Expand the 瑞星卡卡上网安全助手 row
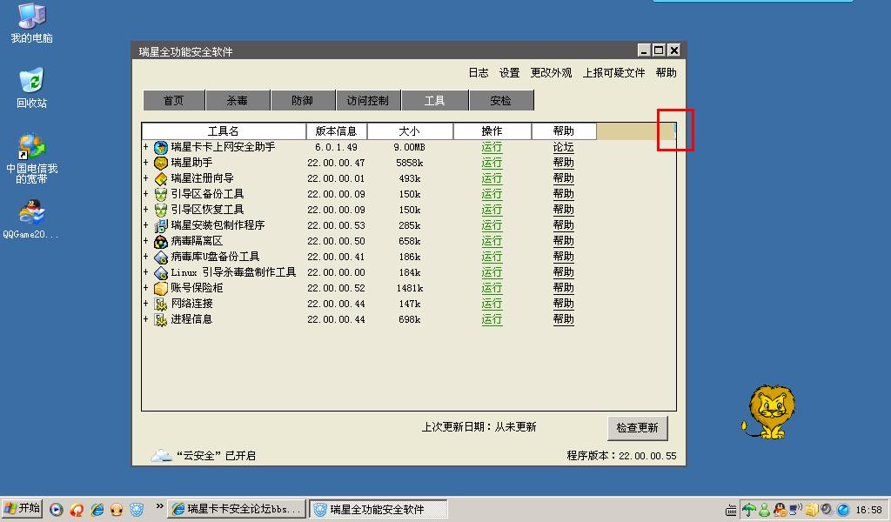The height and width of the screenshot is (522, 891). pos(146,146)
